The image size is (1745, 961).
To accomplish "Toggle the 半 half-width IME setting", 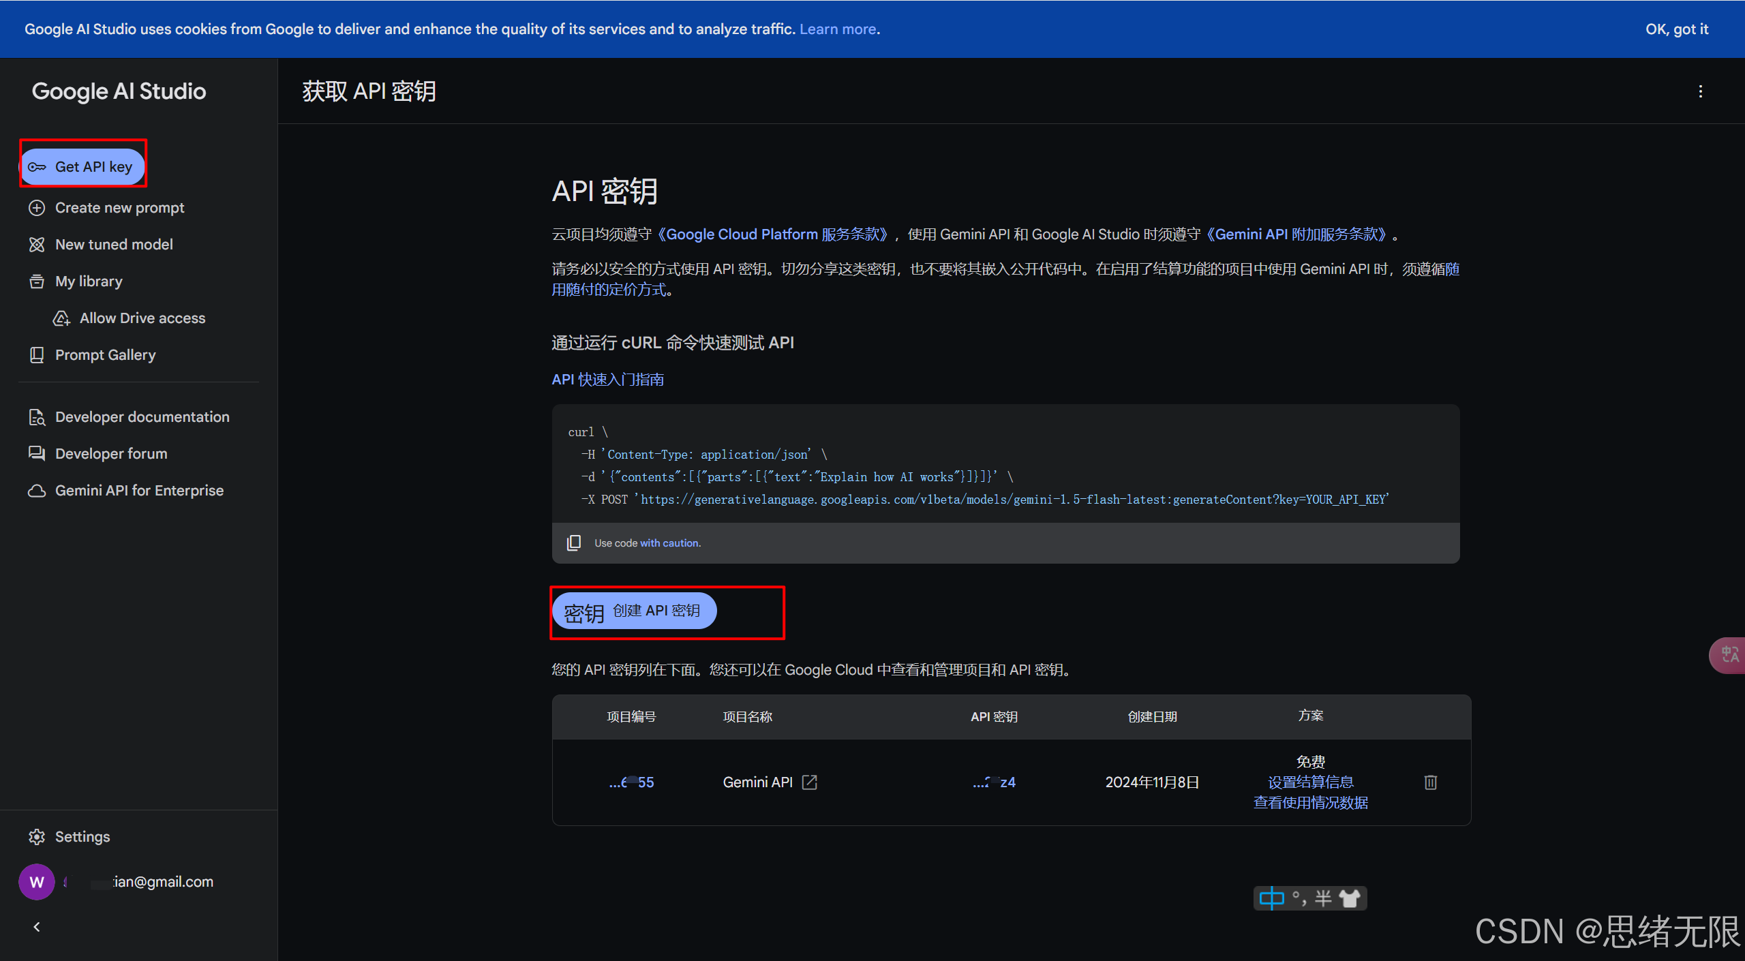I will (1323, 898).
